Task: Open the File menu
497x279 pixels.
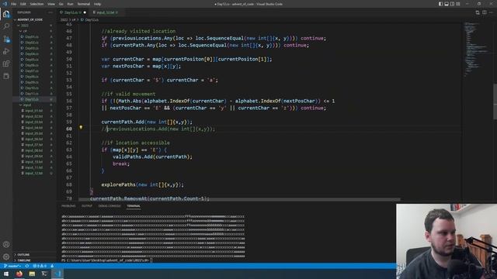Action: 14,4
